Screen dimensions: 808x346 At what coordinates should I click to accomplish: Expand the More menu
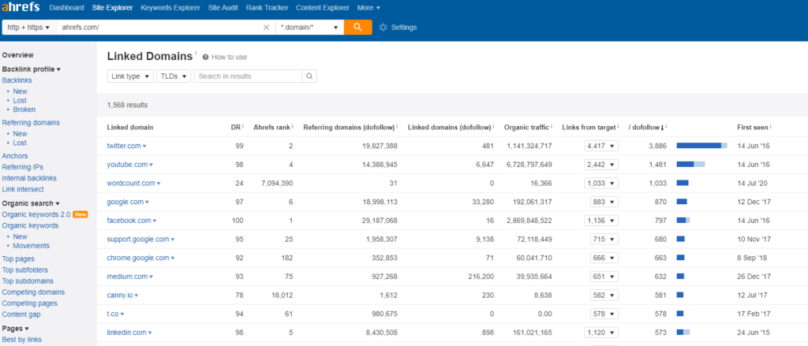click(x=368, y=8)
